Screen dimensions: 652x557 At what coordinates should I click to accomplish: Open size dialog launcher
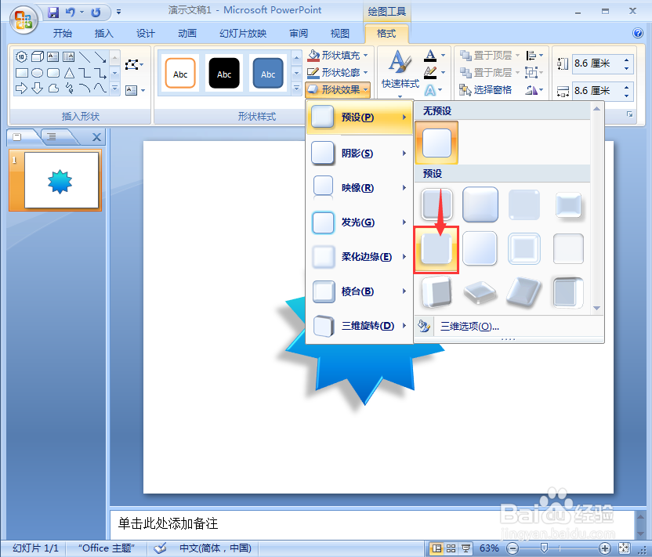629,114
